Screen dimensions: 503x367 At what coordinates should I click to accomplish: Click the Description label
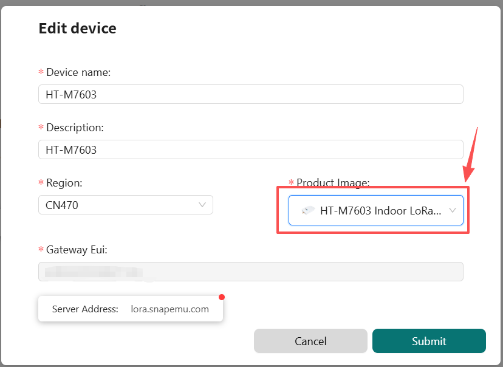click(75, 128)
